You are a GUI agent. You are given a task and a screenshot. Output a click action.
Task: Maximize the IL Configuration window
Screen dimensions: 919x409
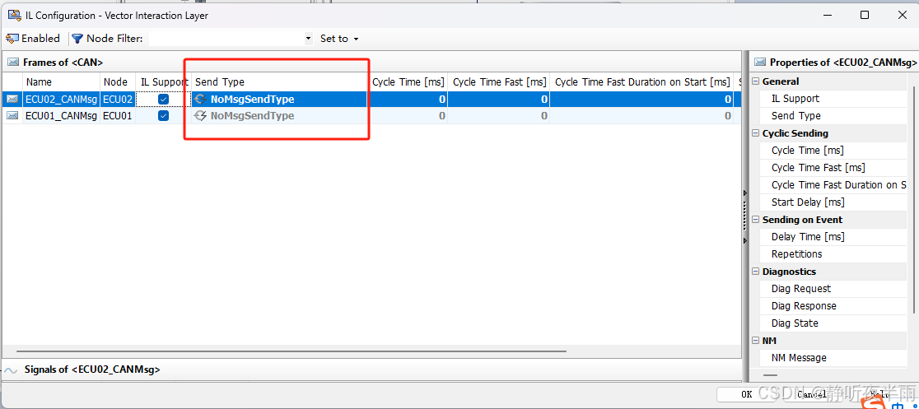point(865,16)
